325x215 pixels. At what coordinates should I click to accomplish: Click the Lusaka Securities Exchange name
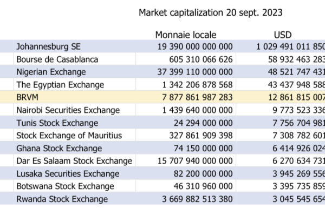click(68, 174)
